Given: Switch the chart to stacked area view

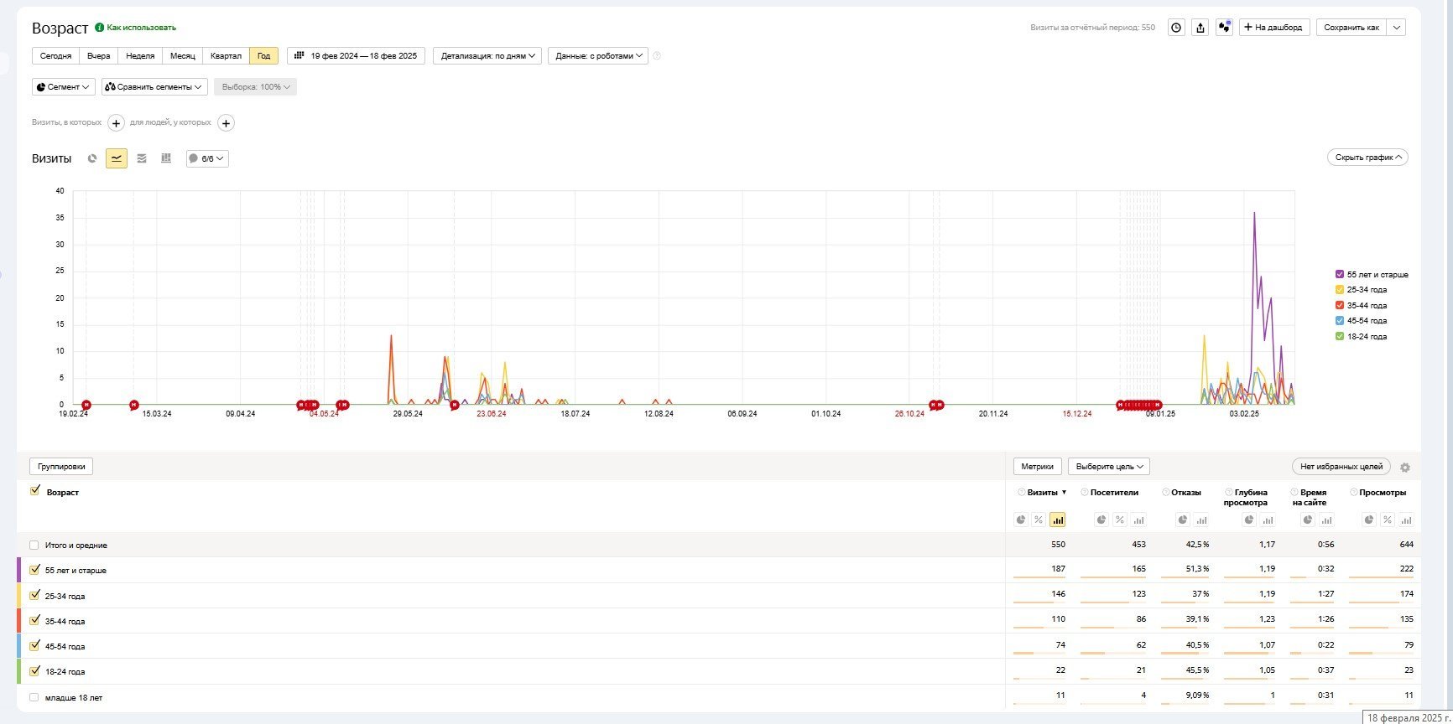Looking at the screenshot, I should [142, 158].
